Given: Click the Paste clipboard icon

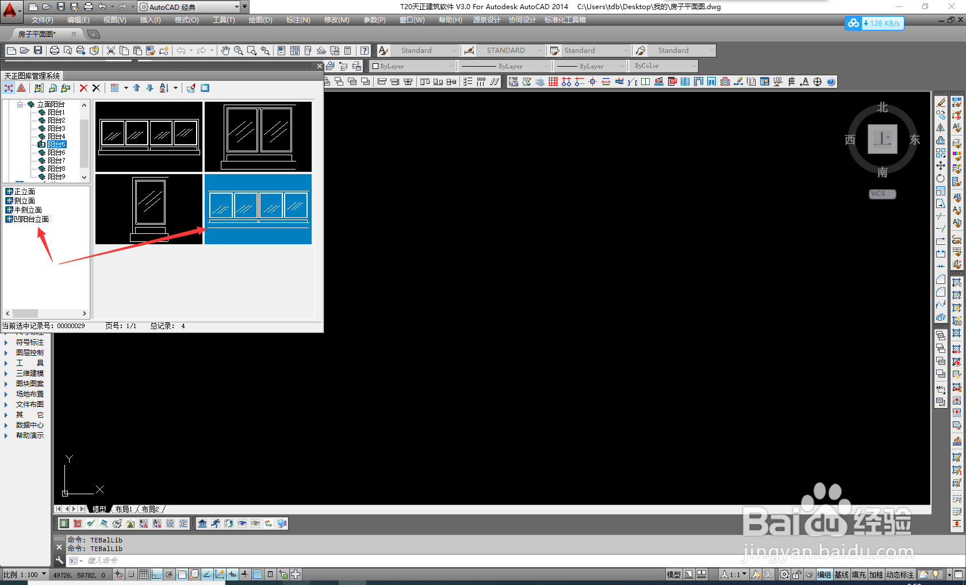Looking at the screenshot, I should (x=137, y=51).
